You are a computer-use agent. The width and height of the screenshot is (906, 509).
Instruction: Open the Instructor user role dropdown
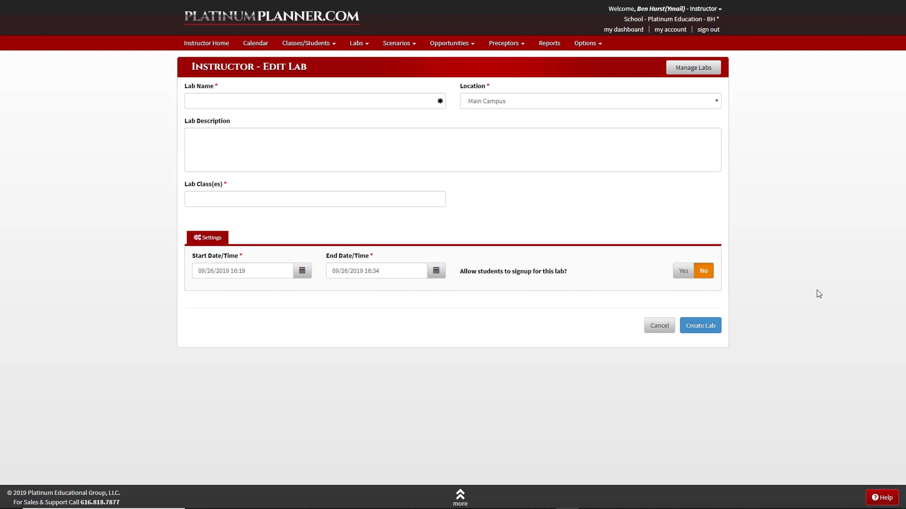pos(705,9)
